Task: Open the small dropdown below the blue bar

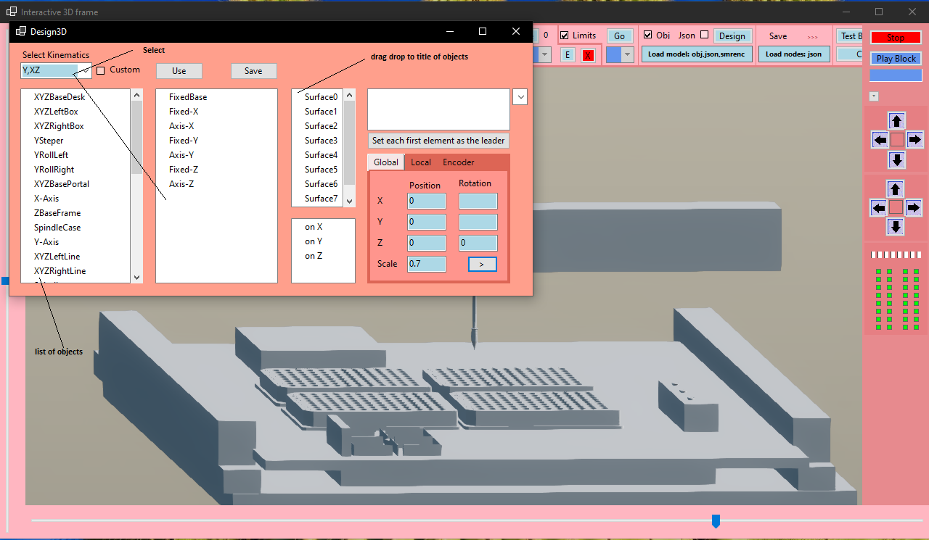Action: click(874, 96)
